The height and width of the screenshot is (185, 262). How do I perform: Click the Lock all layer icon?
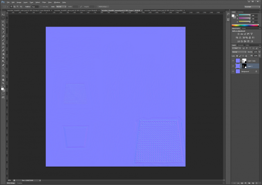pos(246,56)
